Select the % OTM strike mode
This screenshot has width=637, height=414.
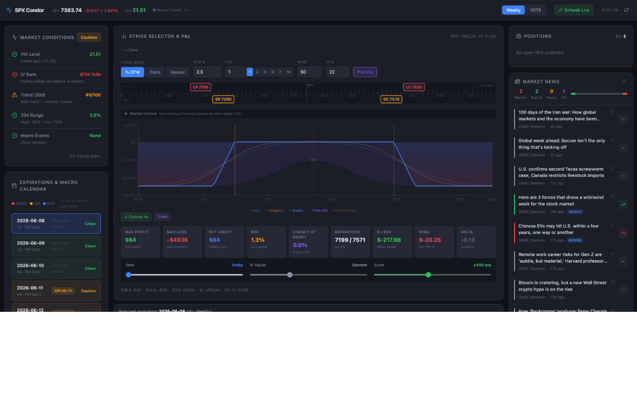click(133, 72)
